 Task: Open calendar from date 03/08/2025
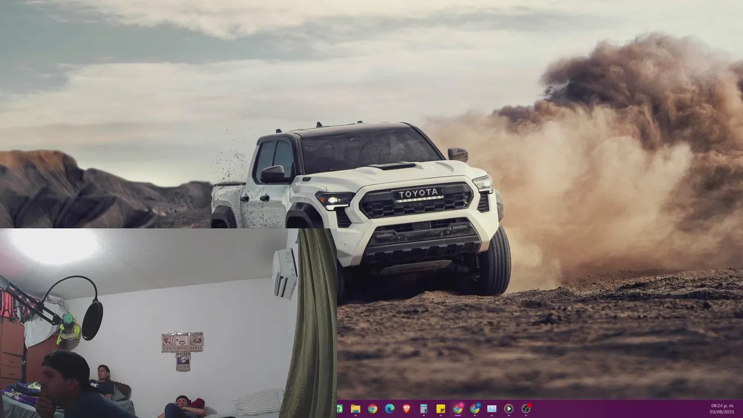point(722,412)
